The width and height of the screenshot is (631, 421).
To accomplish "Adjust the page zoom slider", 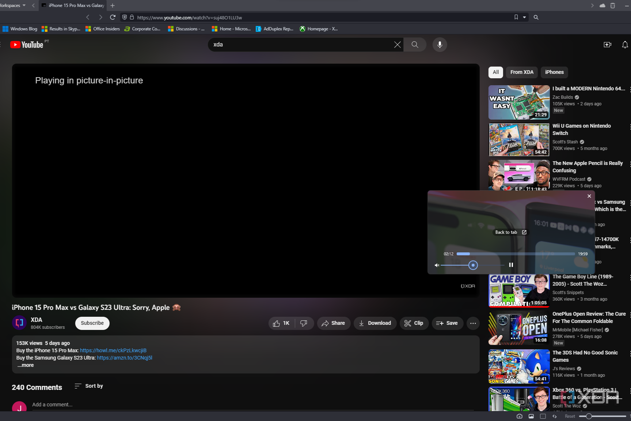I will pyautogui.click(x=603, y=416).
